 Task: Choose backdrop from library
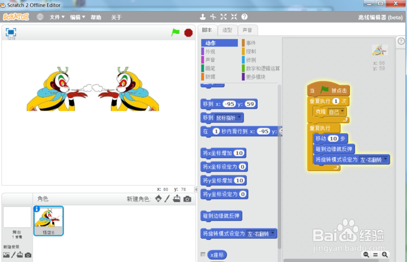click(6, 255)
